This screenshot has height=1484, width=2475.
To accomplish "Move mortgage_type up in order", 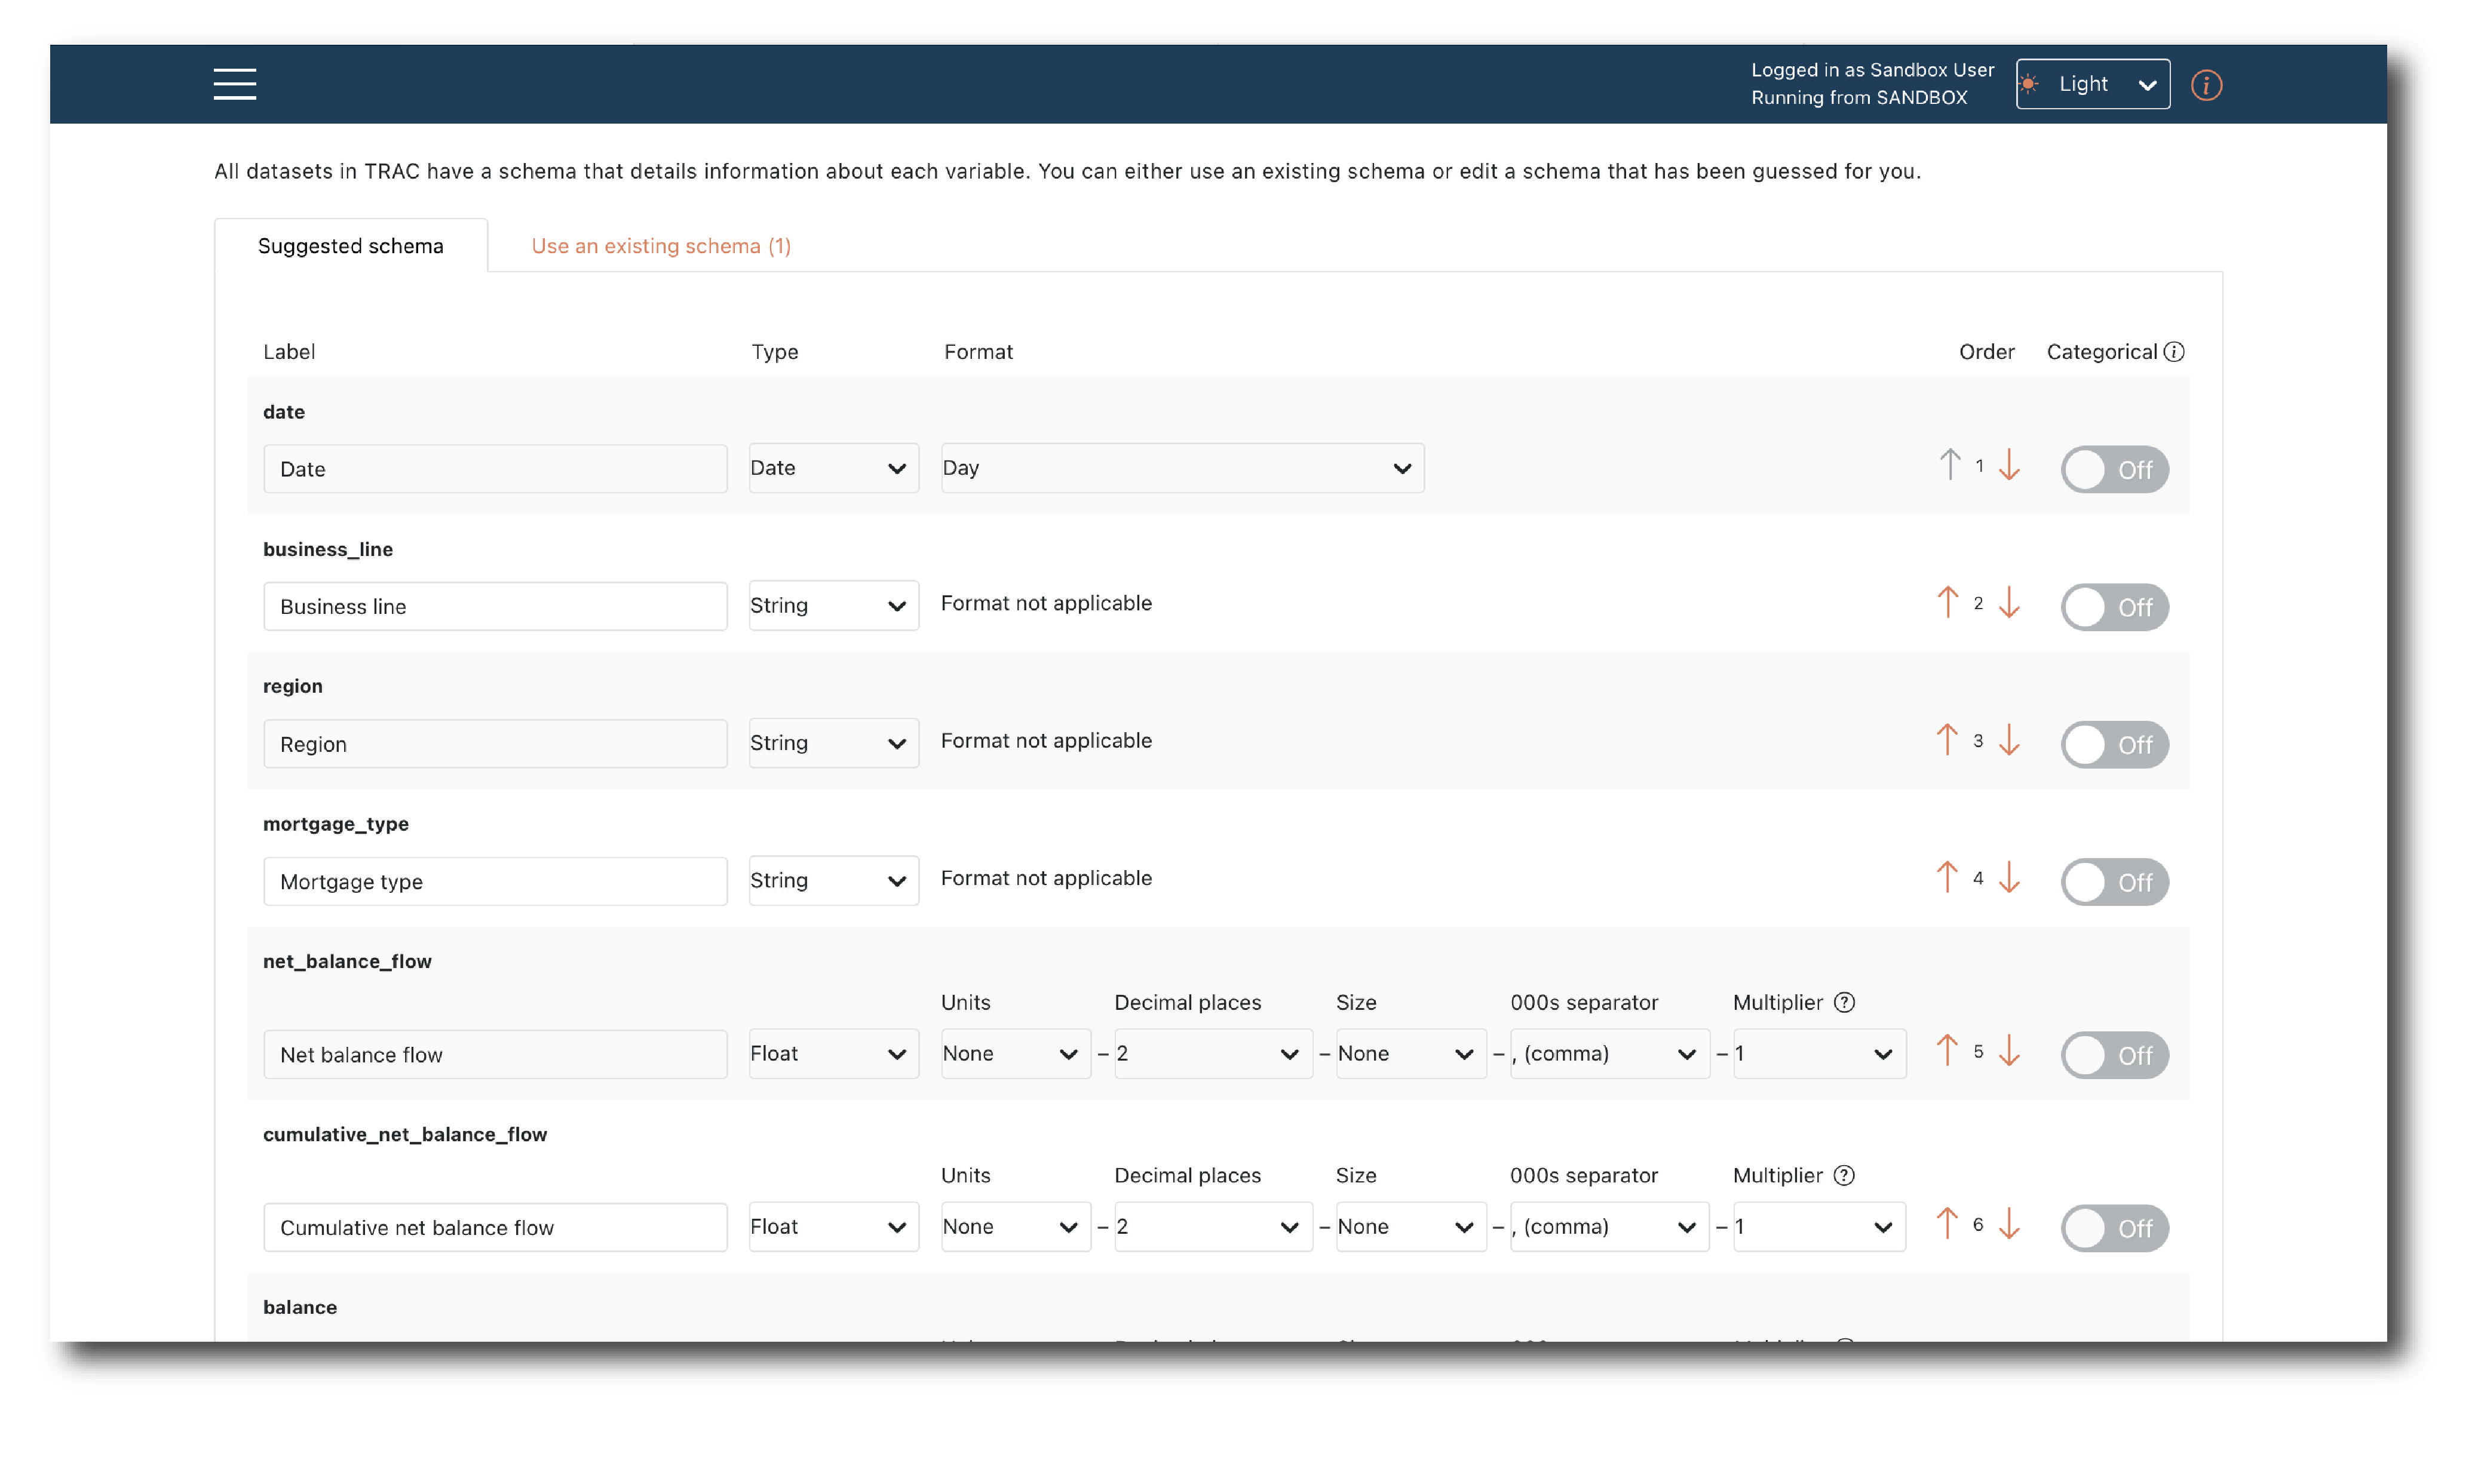I will pyautogui.click(x=1947, y=878).
